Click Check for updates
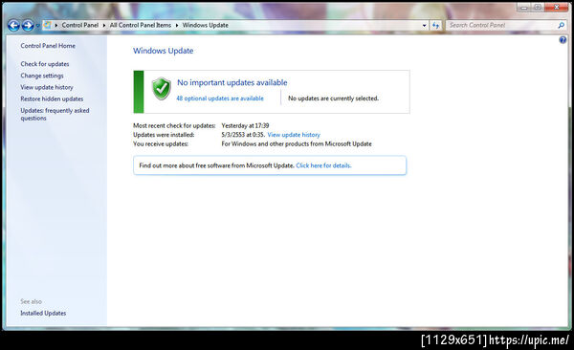Viewport: 574px width, 350px height. point(45,64)
